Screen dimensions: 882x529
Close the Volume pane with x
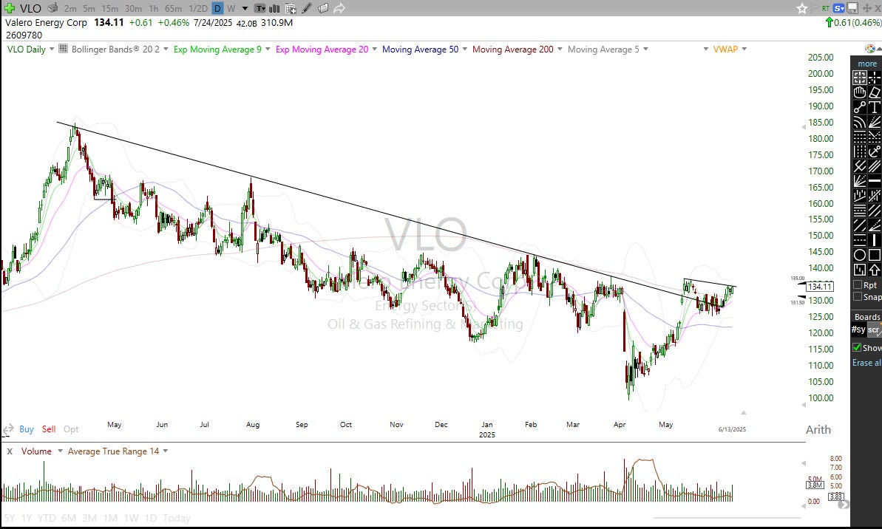(x=10, y=451)
